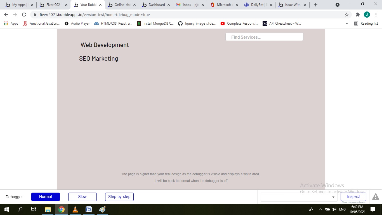Bookmark this page with the star icon
This screenshot has width=382, height=215.
(x=347, y=15)
